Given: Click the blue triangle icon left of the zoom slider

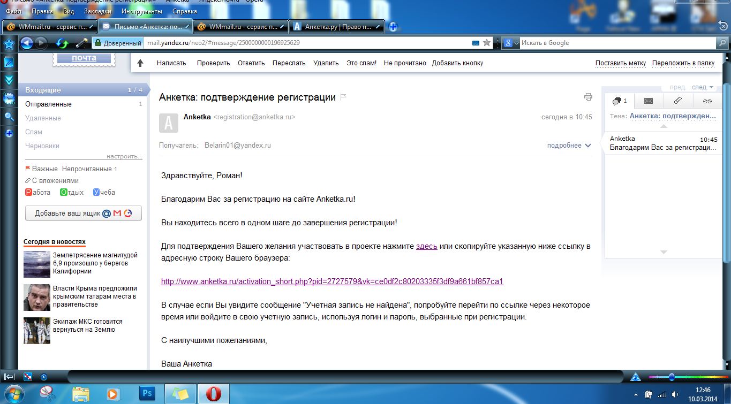Looking at the screenshot, I should pyautogui.click(x=636, y=377).
